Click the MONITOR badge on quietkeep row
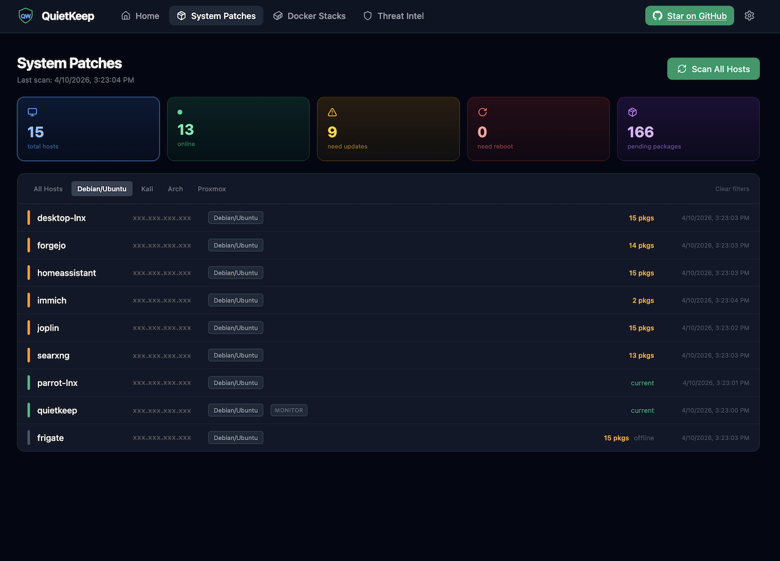 click(288, 410)
